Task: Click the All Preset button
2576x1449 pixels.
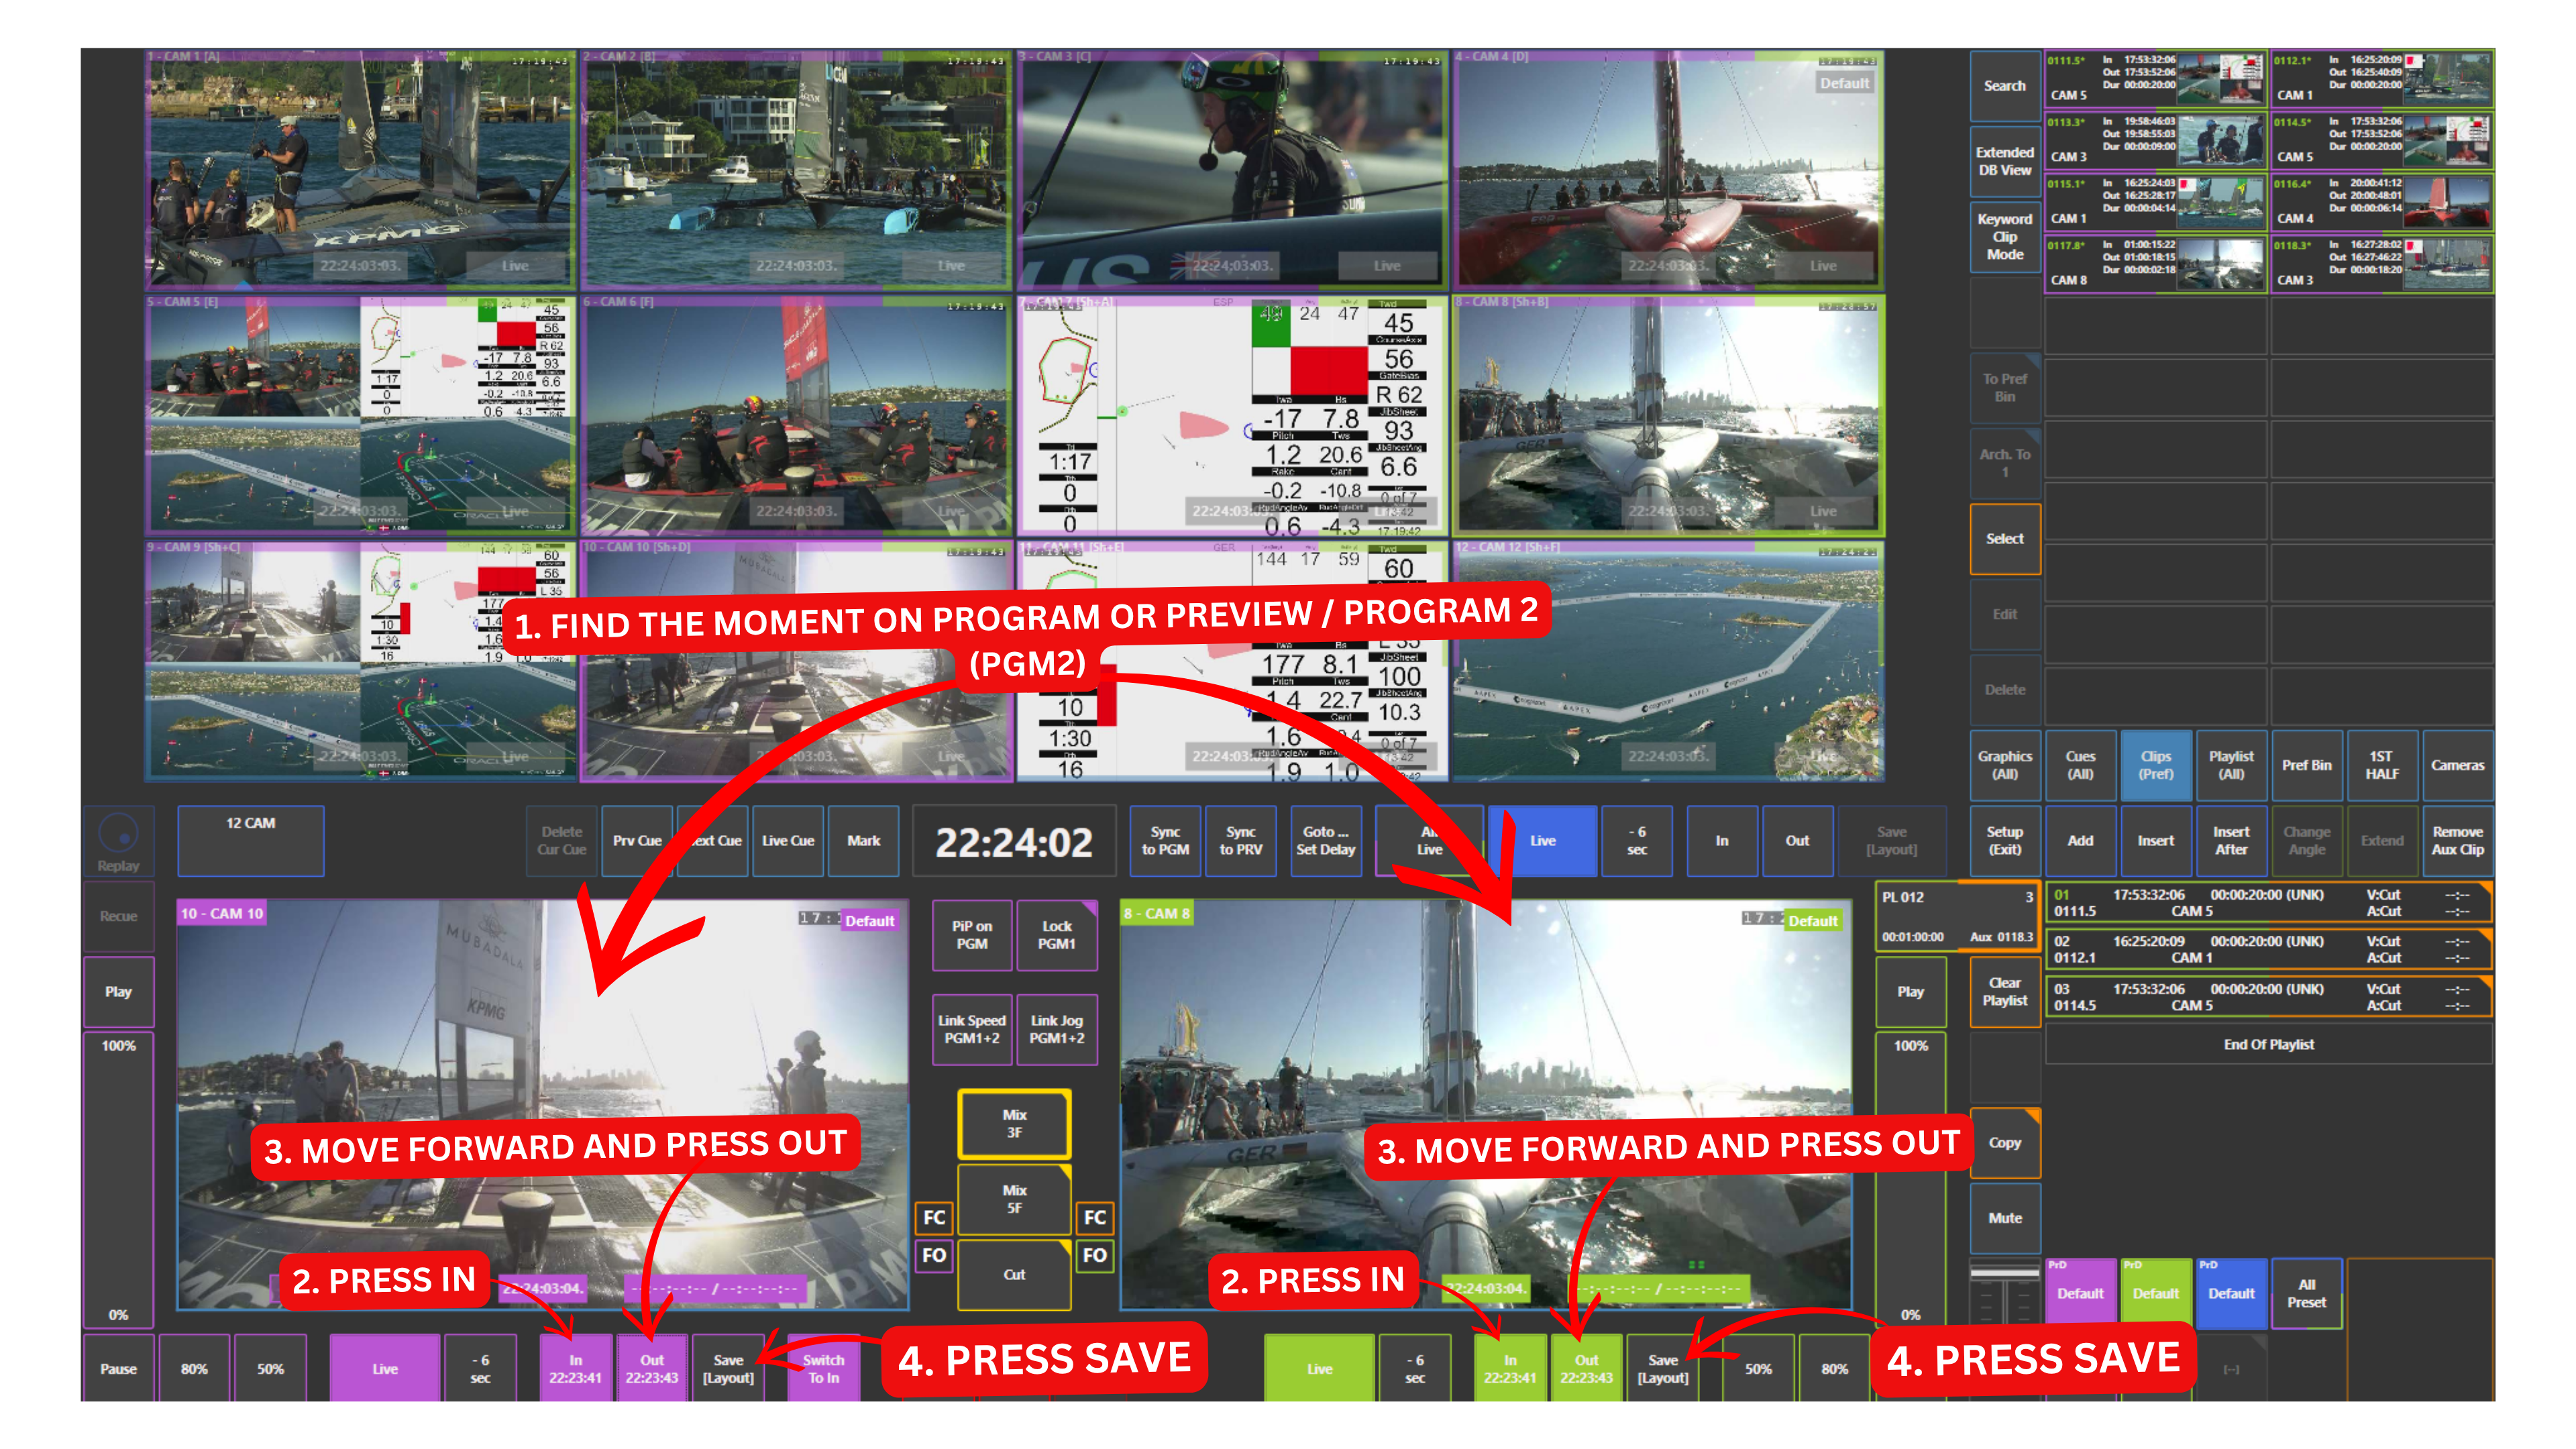Action: (x=2306, y=1293)
